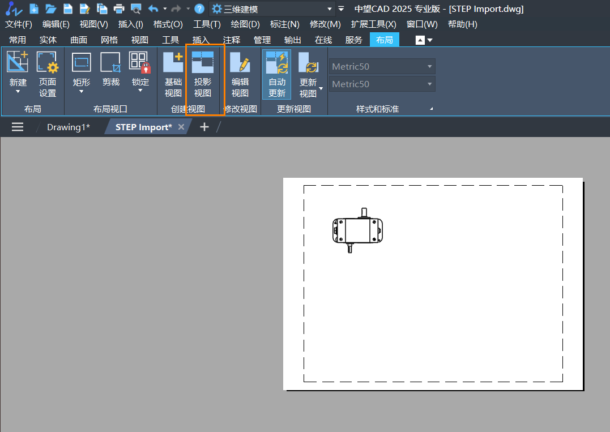Toggle 自动更新 auto update
Viewport: 610px width, 432px height.
coord(277,75)
